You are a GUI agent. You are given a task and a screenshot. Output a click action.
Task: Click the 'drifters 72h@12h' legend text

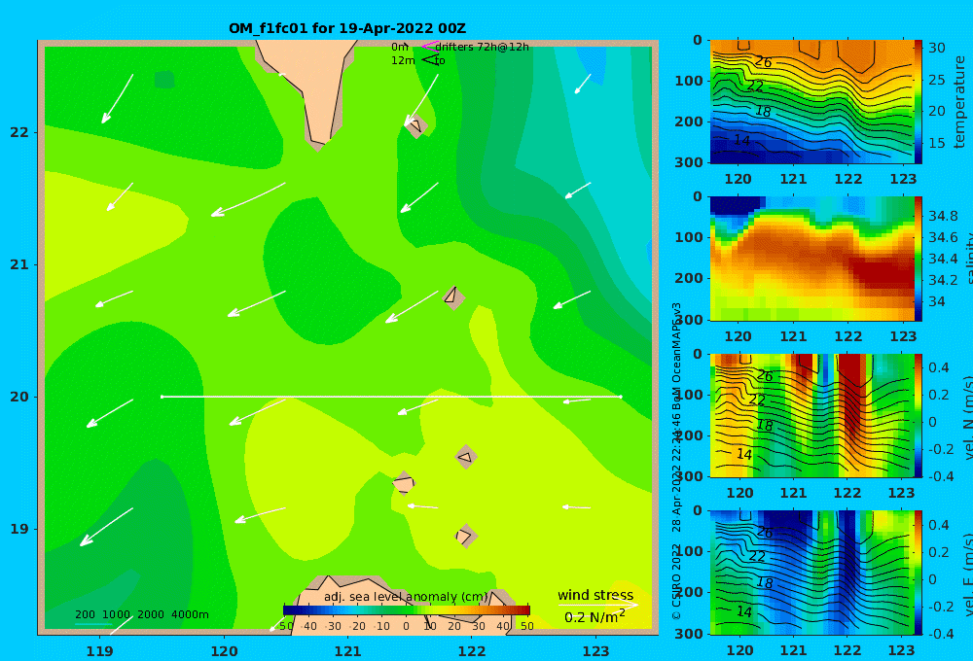tap(483, 47)
